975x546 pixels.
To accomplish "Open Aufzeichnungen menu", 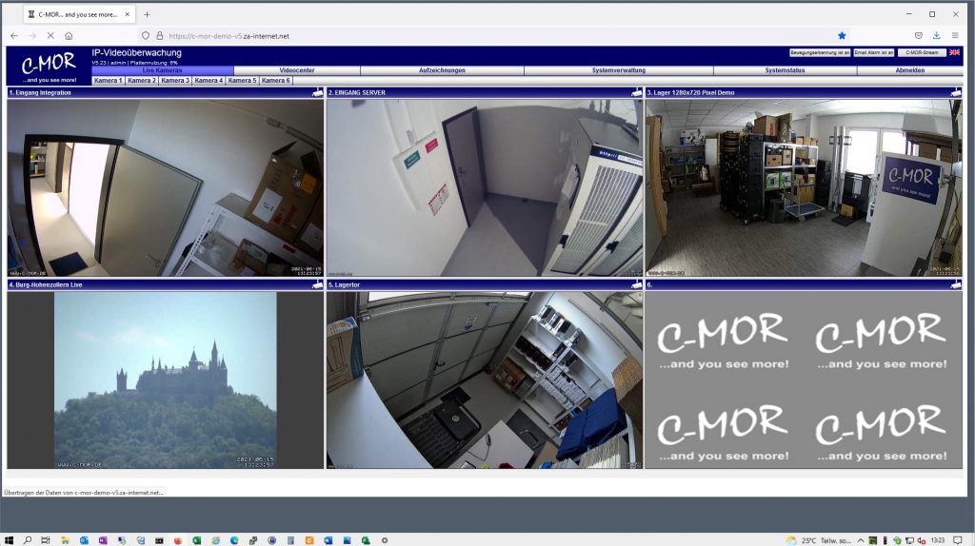I will click(442, 70).
